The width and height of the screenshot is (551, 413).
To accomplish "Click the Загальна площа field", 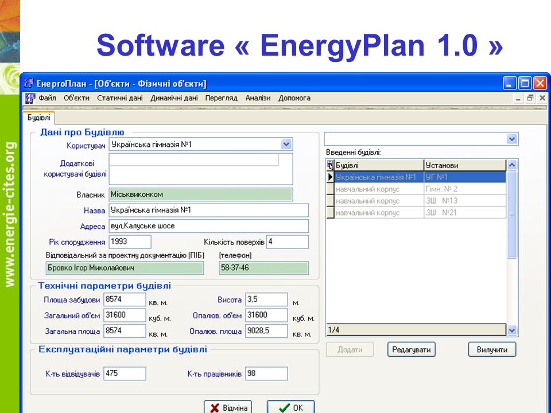I will click(x=125, y=331).
